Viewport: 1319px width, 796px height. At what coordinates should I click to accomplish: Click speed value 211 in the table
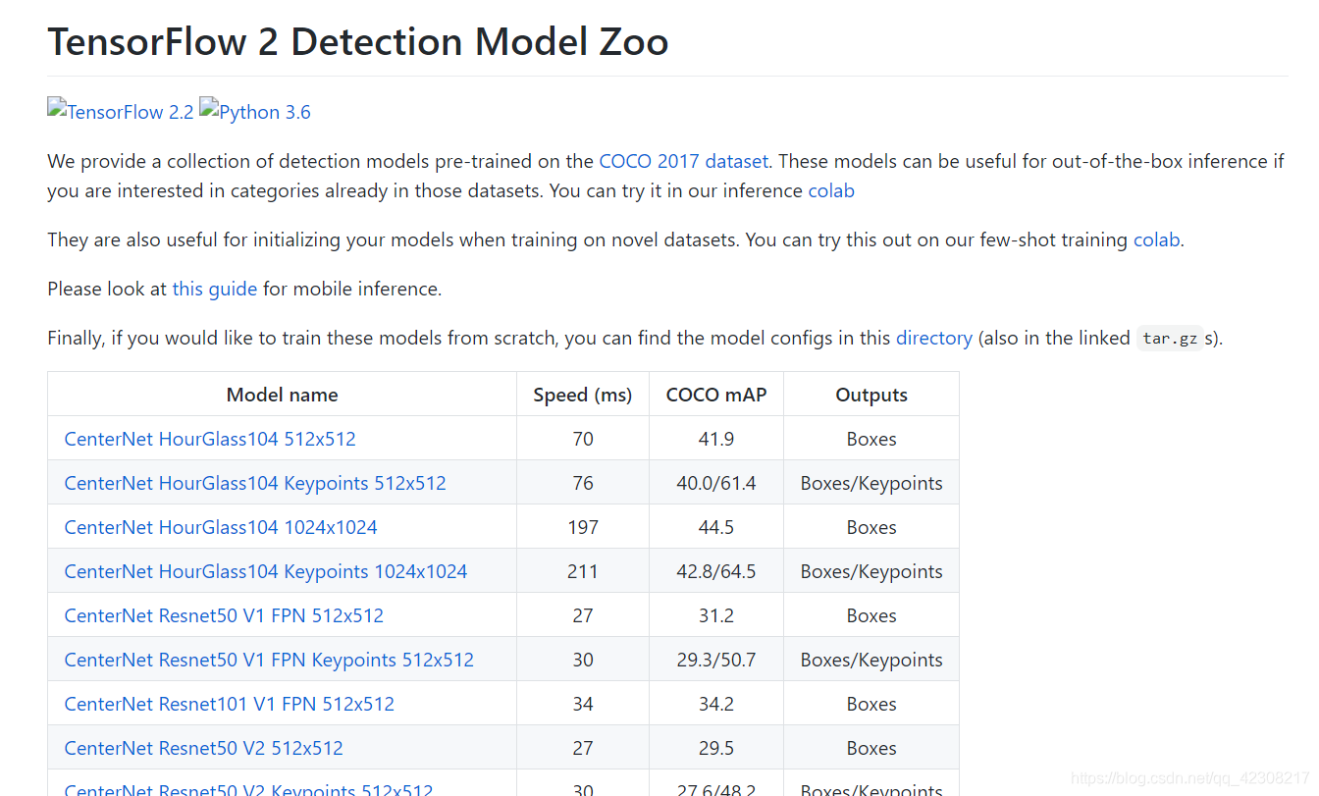[x=583, y=571]
